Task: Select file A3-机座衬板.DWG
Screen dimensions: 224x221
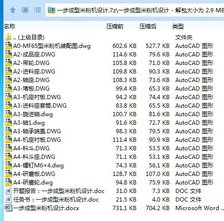Action: (37, 97)
